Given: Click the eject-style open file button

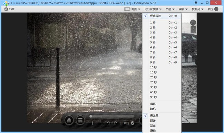Looking at the screenshot, I should 69,120.
